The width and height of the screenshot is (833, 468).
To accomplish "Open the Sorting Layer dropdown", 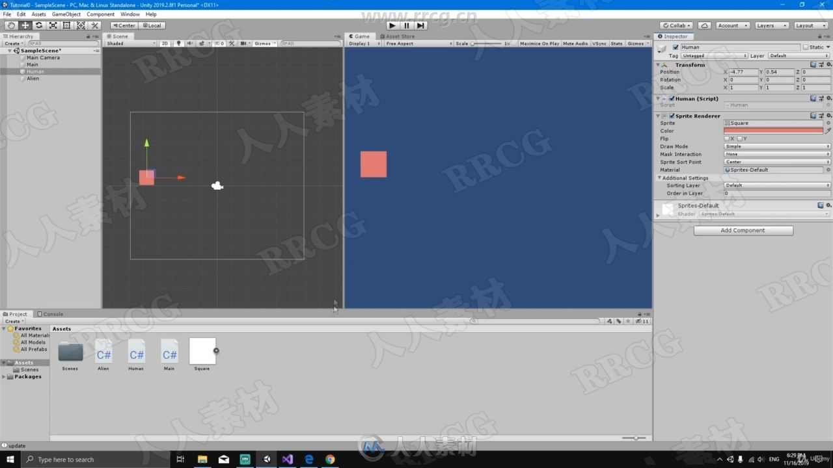I will [x=777, y=185].
